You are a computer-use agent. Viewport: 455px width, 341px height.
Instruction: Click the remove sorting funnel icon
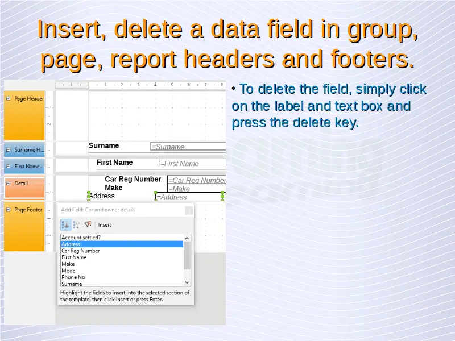pyautogui.click(x=88, y=224)
